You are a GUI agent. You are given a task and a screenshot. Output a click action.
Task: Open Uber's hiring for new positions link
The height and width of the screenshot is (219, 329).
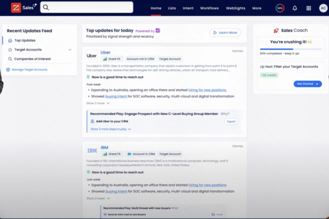point(207,90)
